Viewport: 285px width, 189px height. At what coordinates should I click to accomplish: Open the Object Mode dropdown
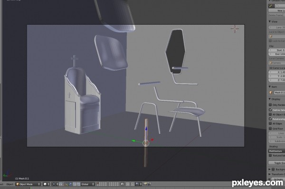pyautogui.click(x=28, y=184)
